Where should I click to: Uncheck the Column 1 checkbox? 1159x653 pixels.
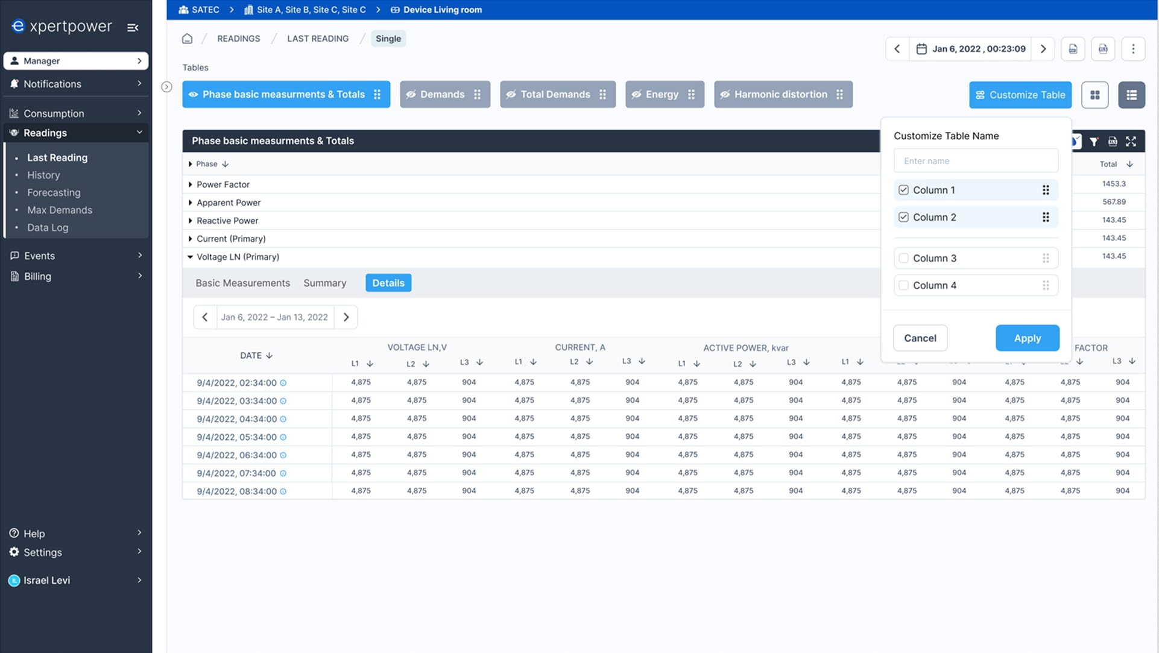click(x=903, y=190)
